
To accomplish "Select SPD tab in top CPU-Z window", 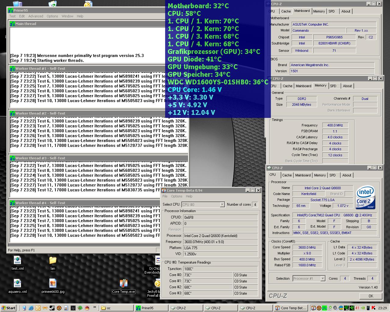I will (331, 11).
